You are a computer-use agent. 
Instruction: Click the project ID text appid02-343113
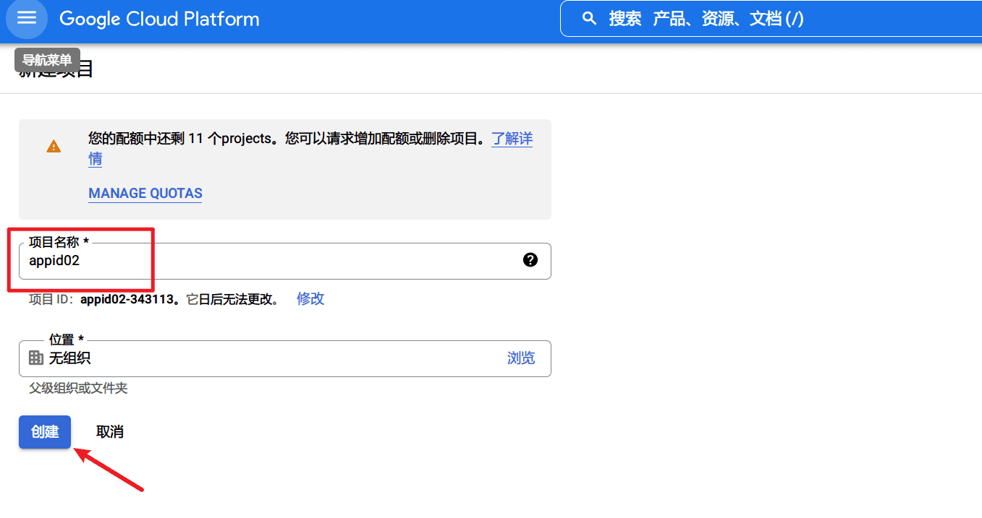tap(127, 299)
